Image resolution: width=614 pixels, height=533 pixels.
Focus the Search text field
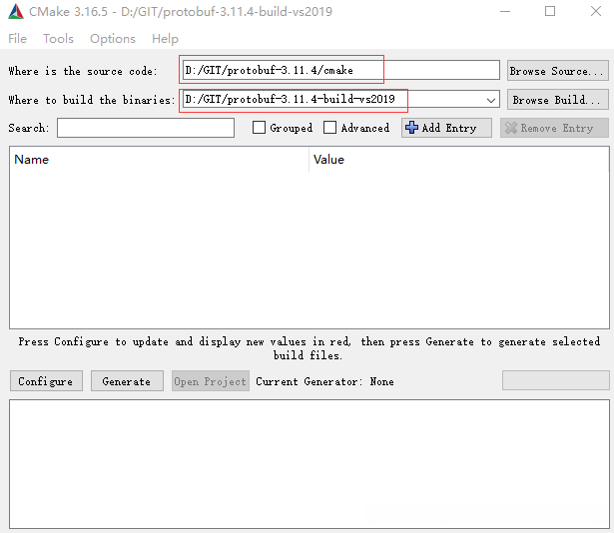pos(146,128)
